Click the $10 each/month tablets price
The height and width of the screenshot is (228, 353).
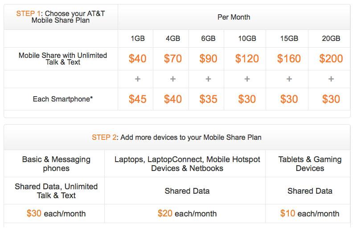tap(310, 213)
